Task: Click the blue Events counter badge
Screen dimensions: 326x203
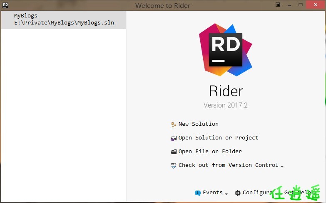Action: [197, 193]
